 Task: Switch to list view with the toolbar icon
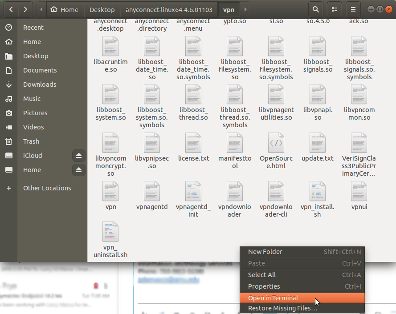(335, 10)
